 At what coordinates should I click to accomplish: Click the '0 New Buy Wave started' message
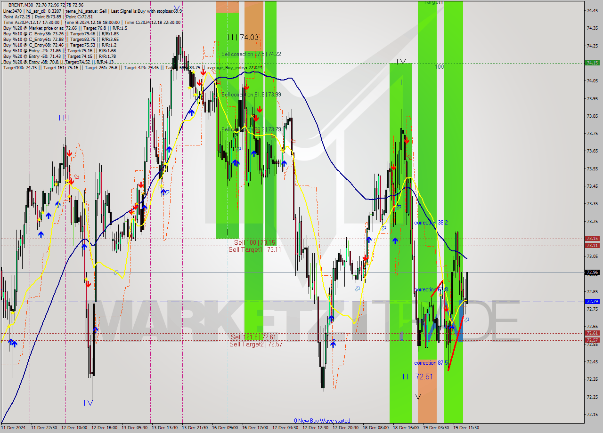[x=322, y=421]
